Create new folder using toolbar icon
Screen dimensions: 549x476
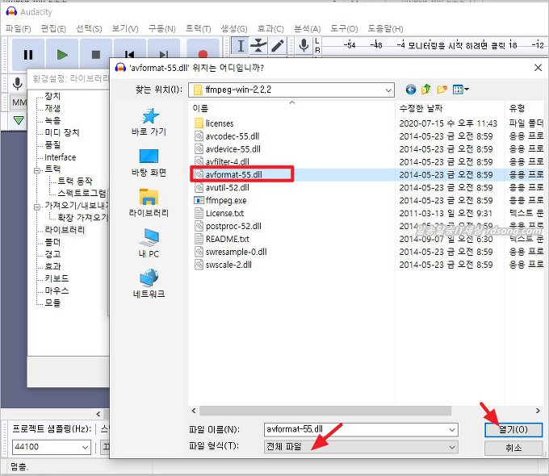click(442, 89)
